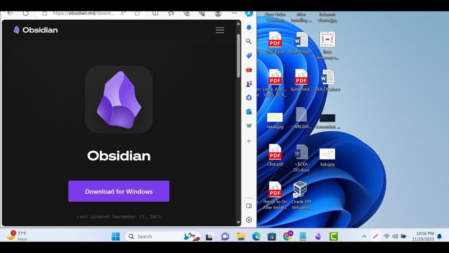Select the Screenshot file on desktop
449x253 pixels.
pos(327,121)
